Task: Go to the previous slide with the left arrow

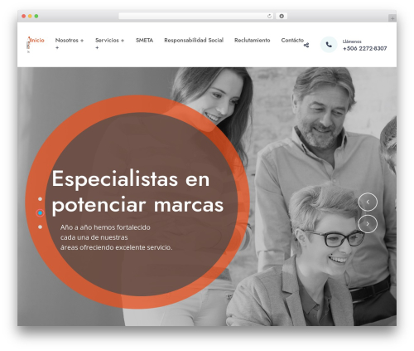Action: (x=368, y=202)
